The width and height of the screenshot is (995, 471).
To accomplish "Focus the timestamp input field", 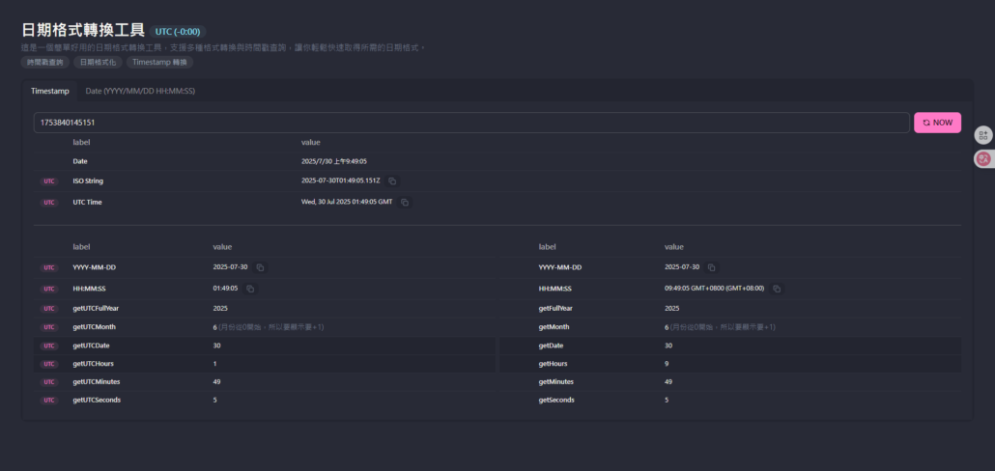I will [471, 123].
